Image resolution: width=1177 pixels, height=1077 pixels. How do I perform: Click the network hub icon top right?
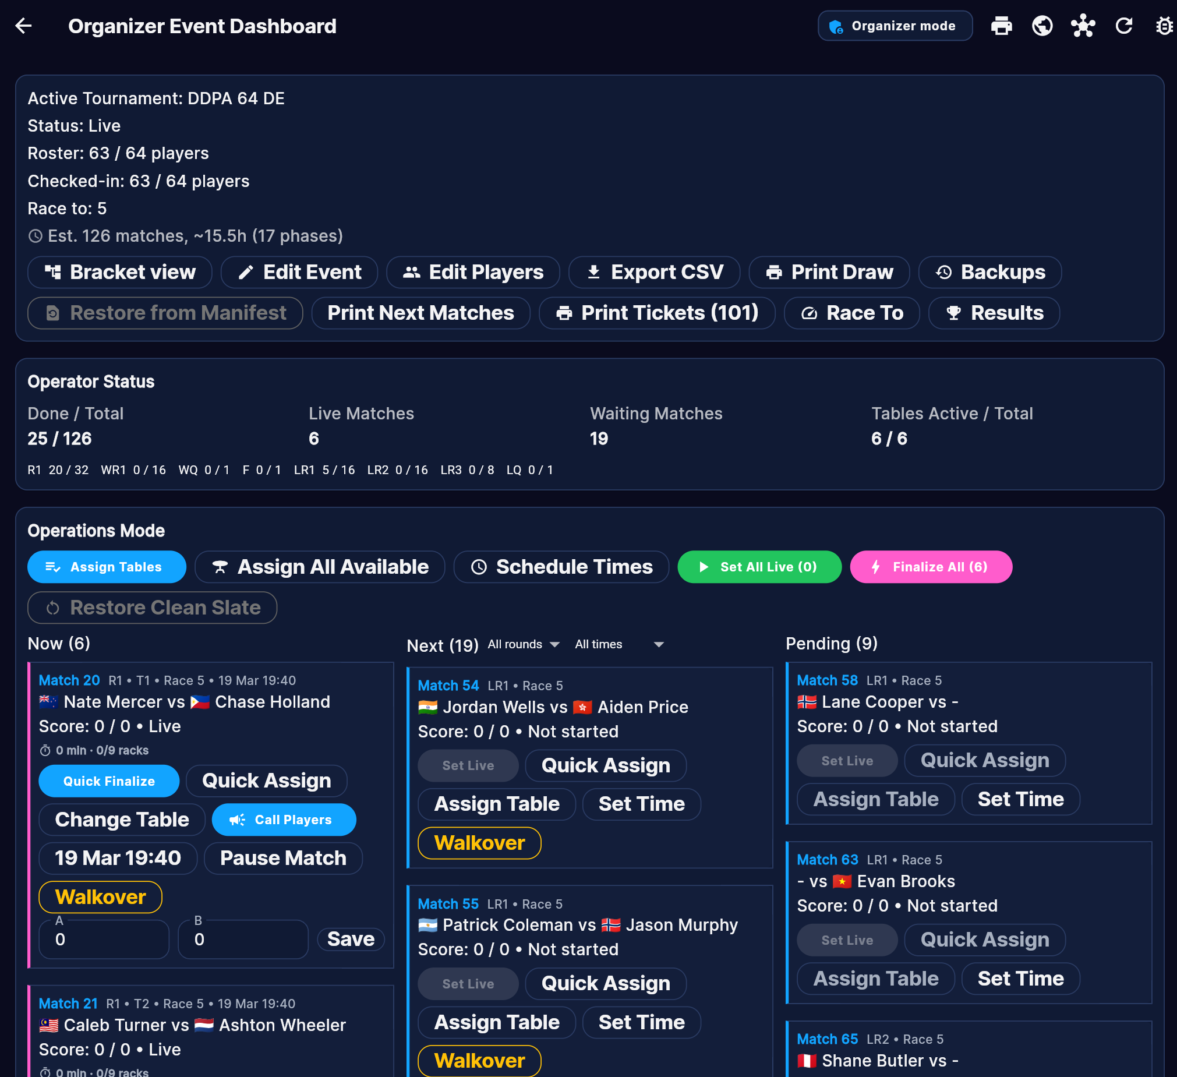[x=1084, y=26]
